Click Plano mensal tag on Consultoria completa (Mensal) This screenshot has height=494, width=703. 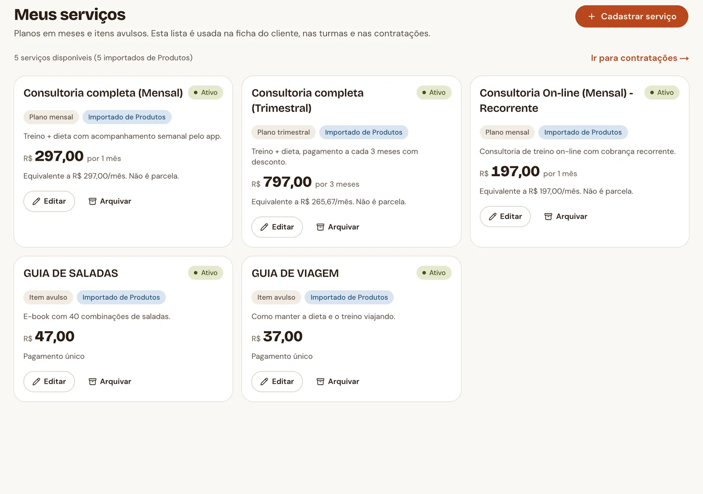51,117
